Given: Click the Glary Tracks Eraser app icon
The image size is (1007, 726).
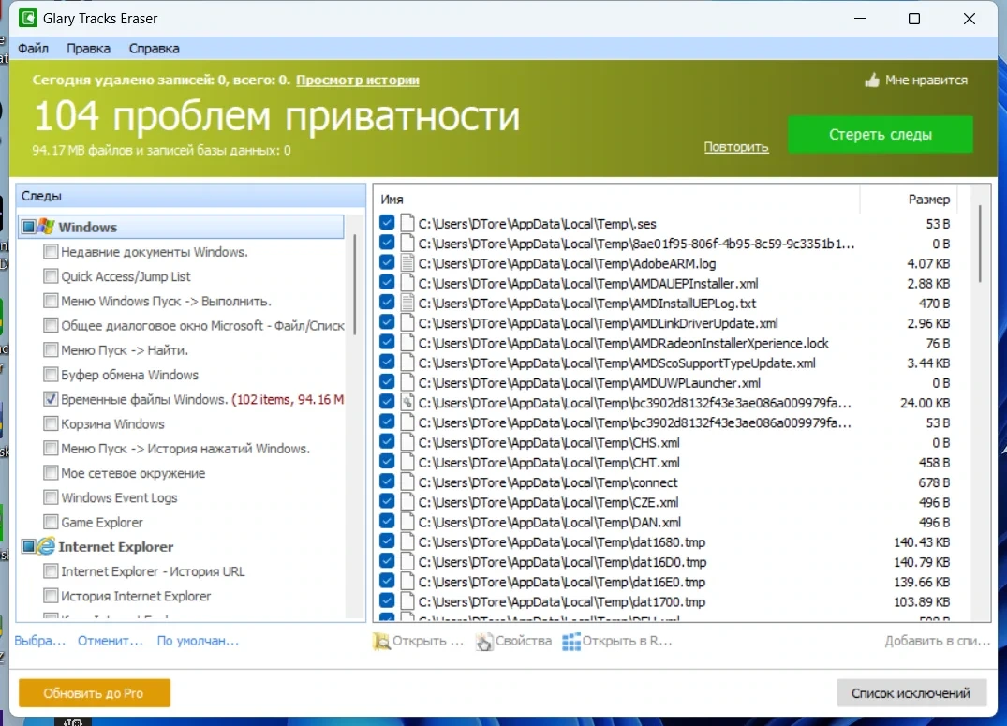Looking at the screenshot, I should tap(27, 18).
